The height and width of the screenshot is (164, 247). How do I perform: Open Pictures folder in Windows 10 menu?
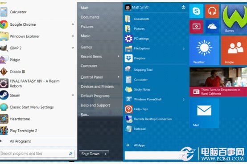pos(139,29)
